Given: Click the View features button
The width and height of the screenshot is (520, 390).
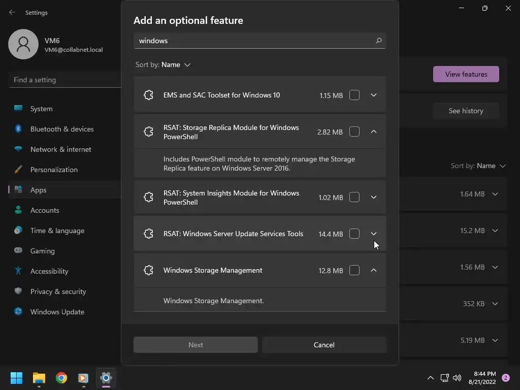Looking at the screenshot, I should (466, 74).
